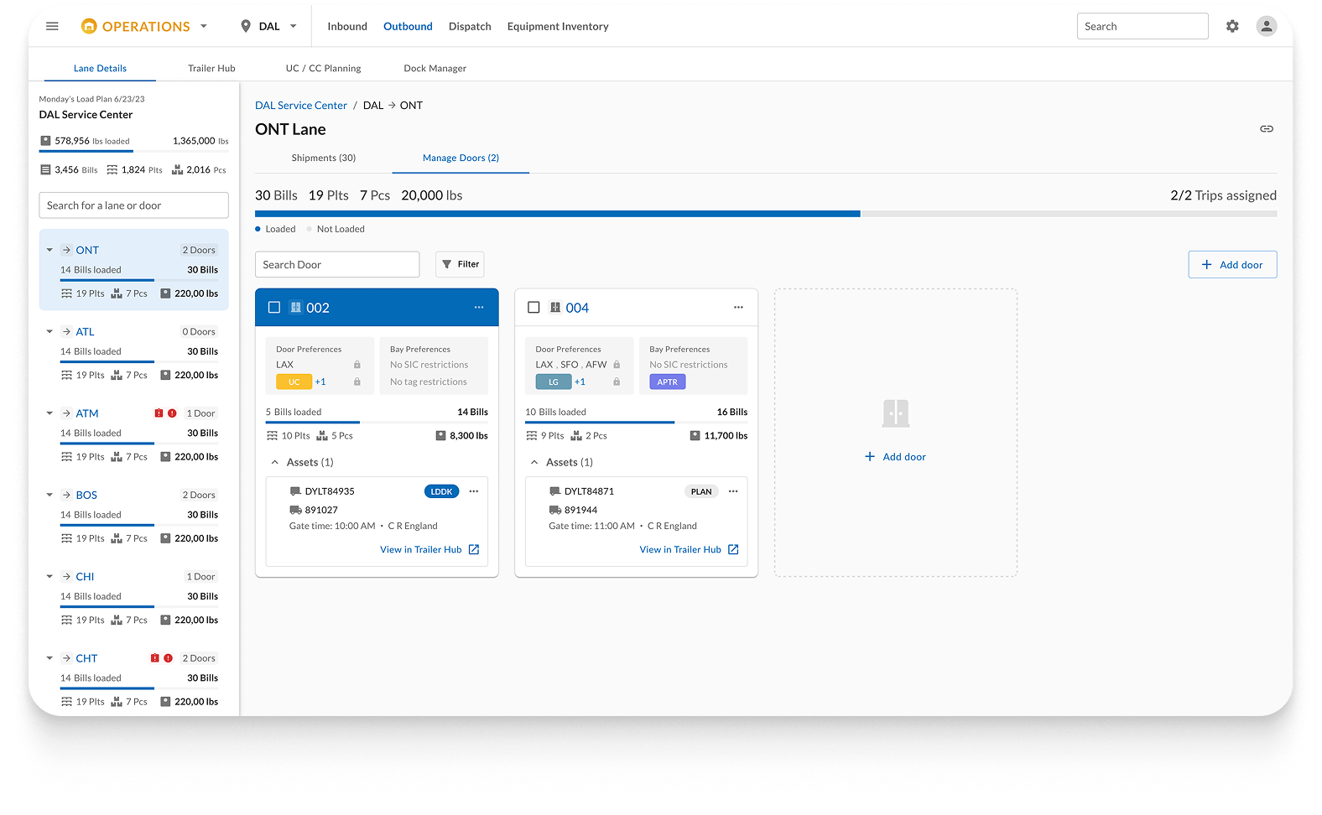This screenshot has height=815, width=1322.
Task: Click the LG tag in door 004
Action: tap(554, 382)
